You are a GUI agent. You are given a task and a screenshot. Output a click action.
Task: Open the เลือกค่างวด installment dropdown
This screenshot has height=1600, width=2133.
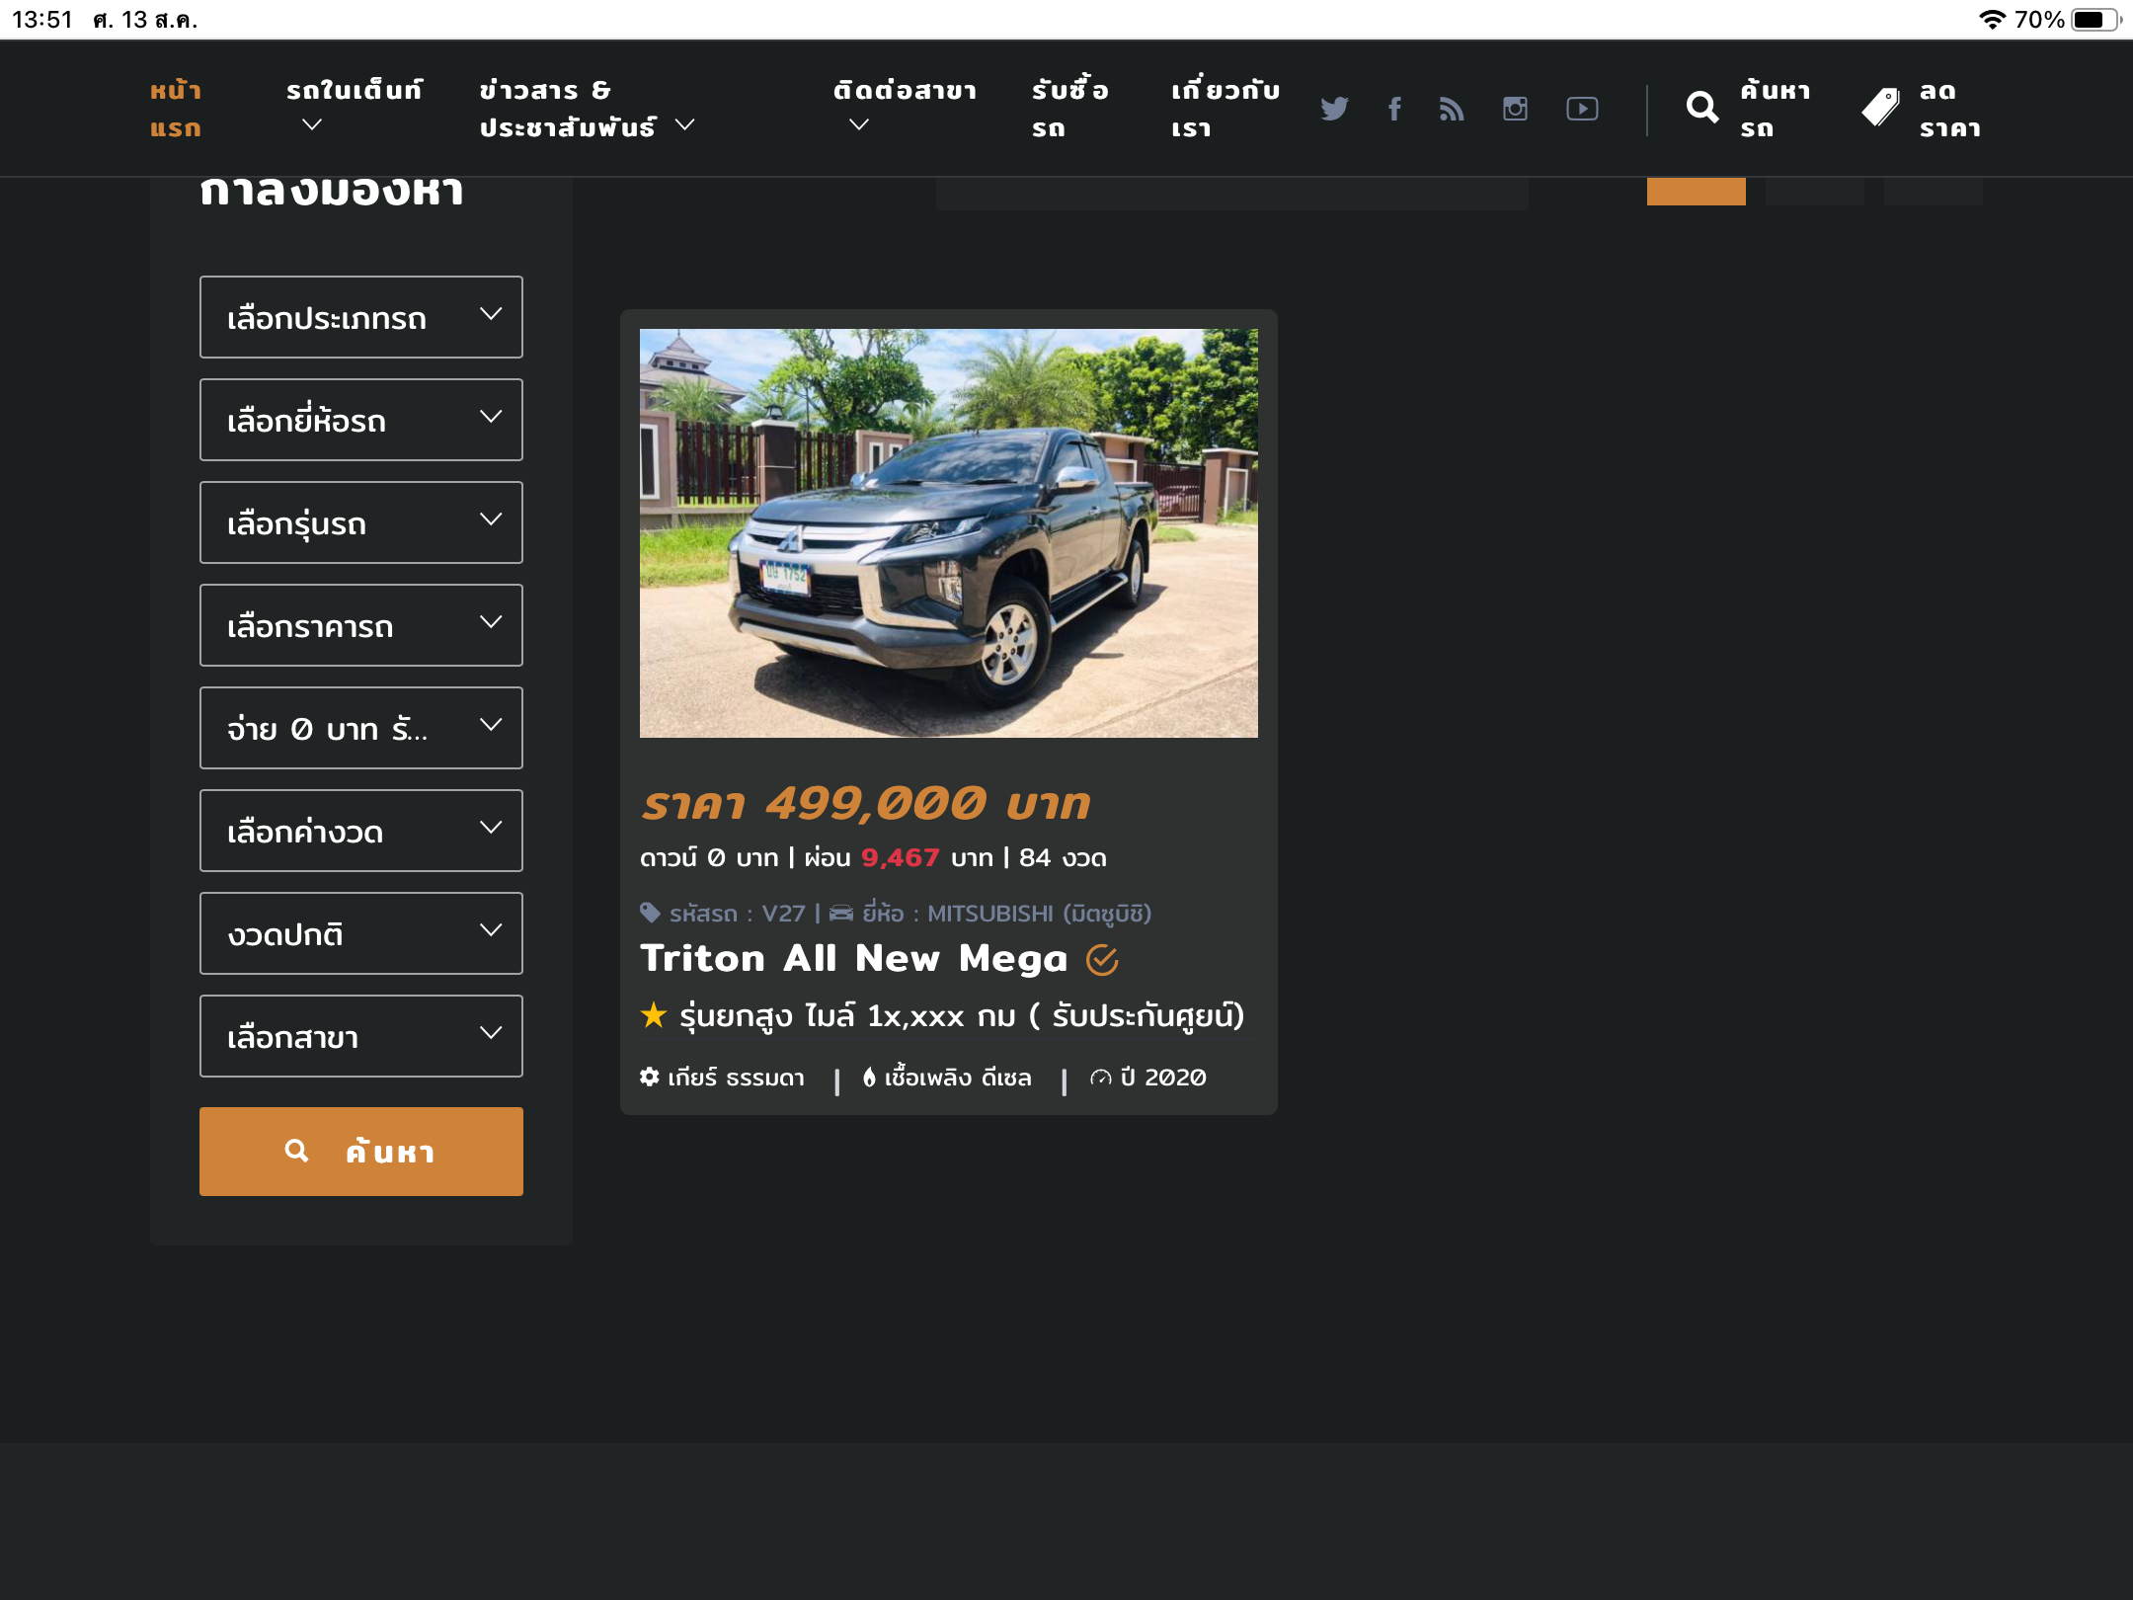360,831
